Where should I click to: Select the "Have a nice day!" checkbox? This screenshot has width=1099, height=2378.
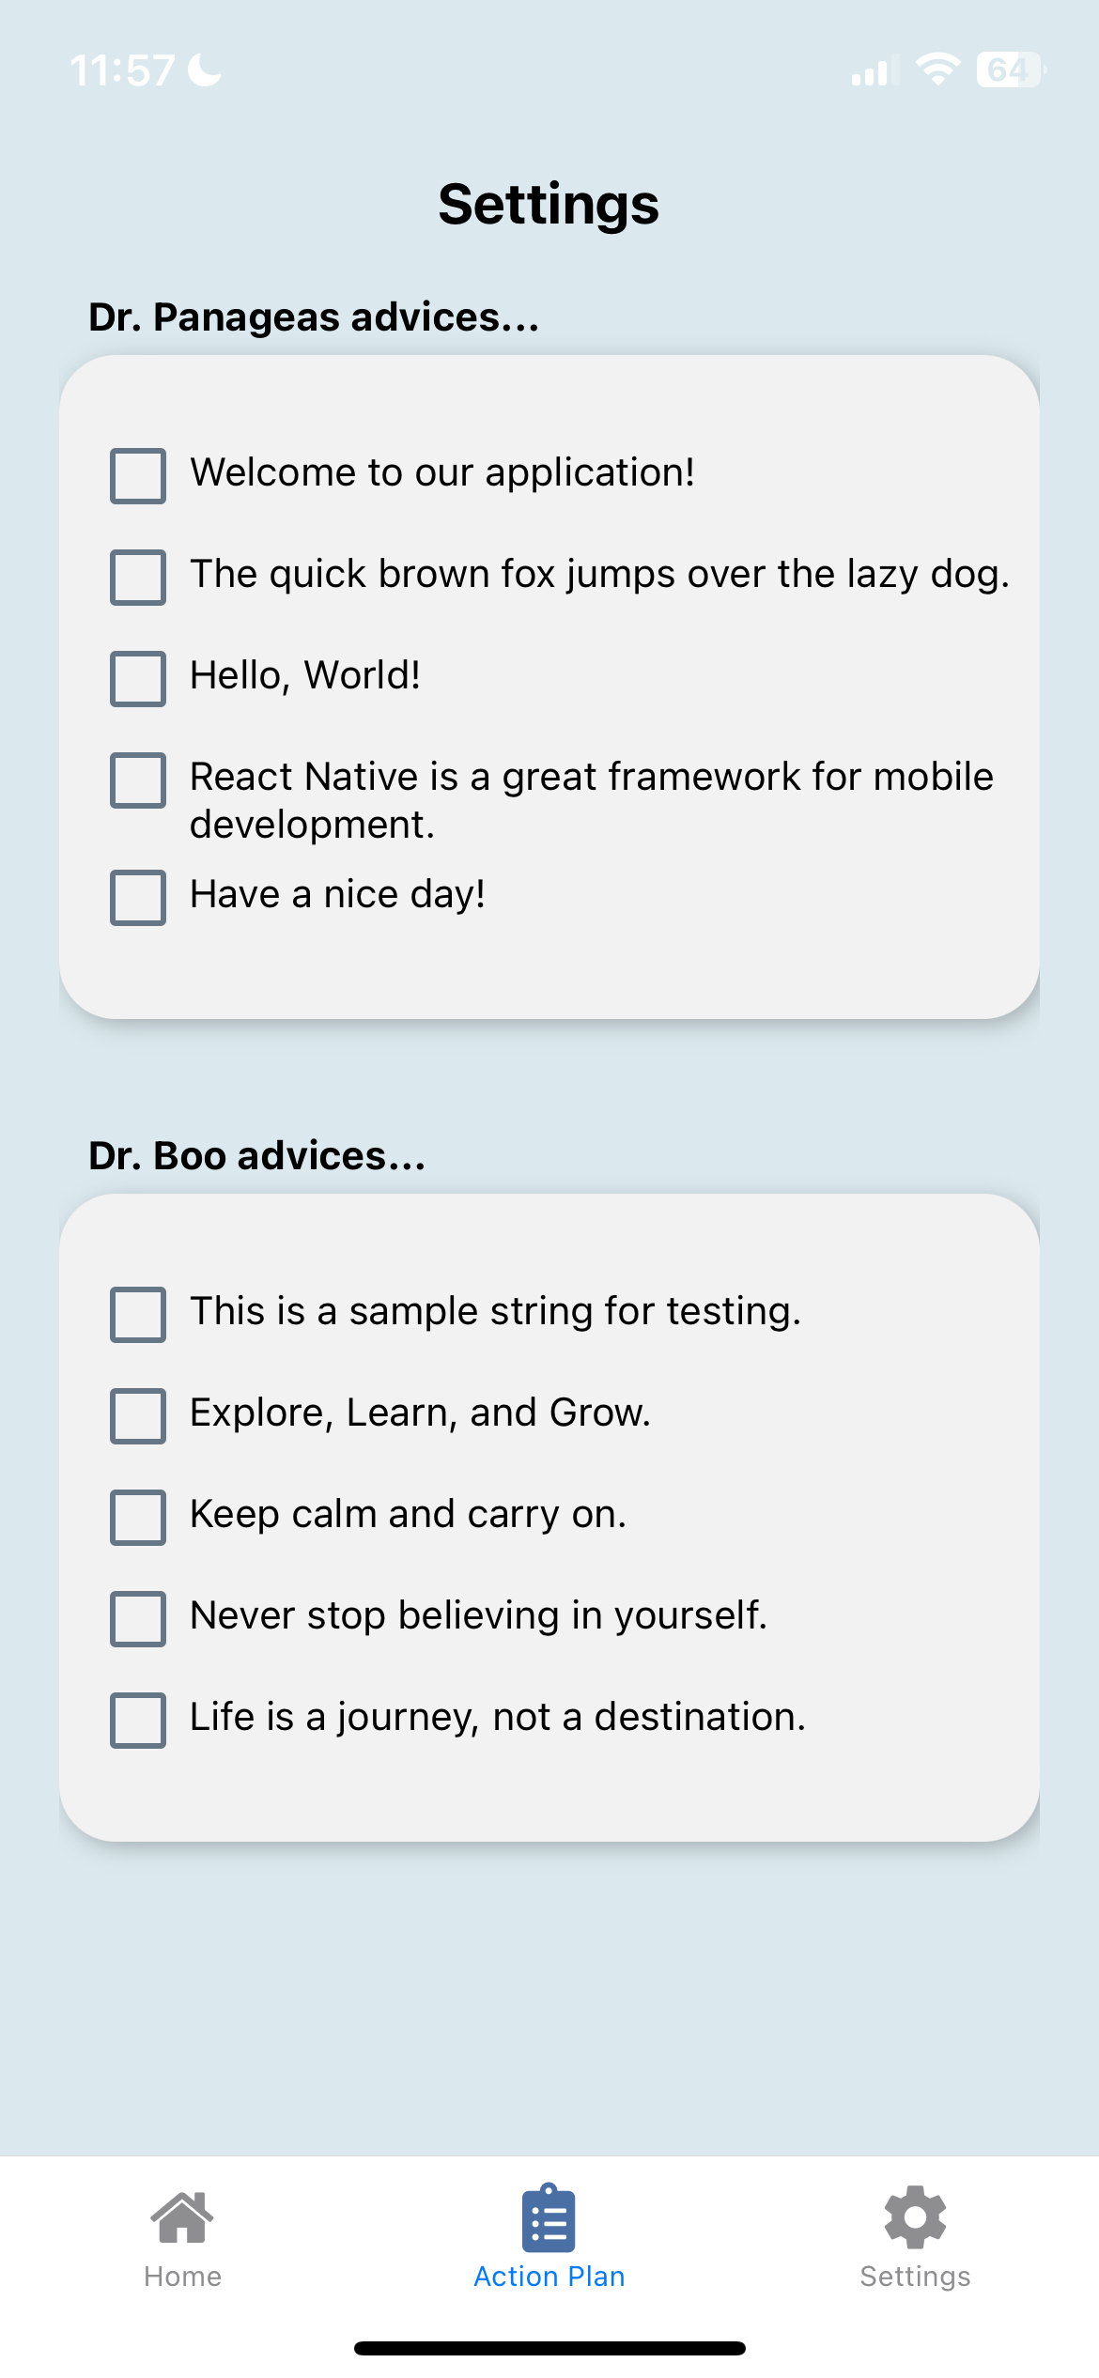[138, 898]
